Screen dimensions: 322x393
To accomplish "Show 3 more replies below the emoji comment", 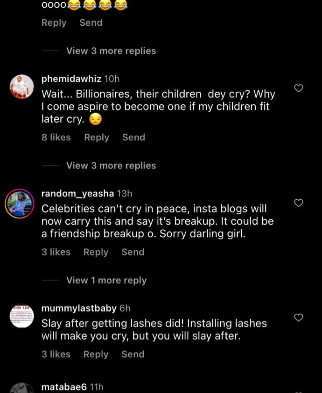I will pos(111,51).
